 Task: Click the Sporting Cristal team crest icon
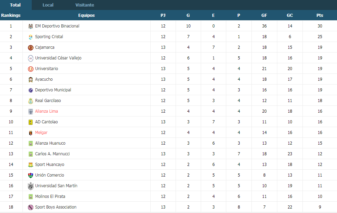tap(30, 37)
